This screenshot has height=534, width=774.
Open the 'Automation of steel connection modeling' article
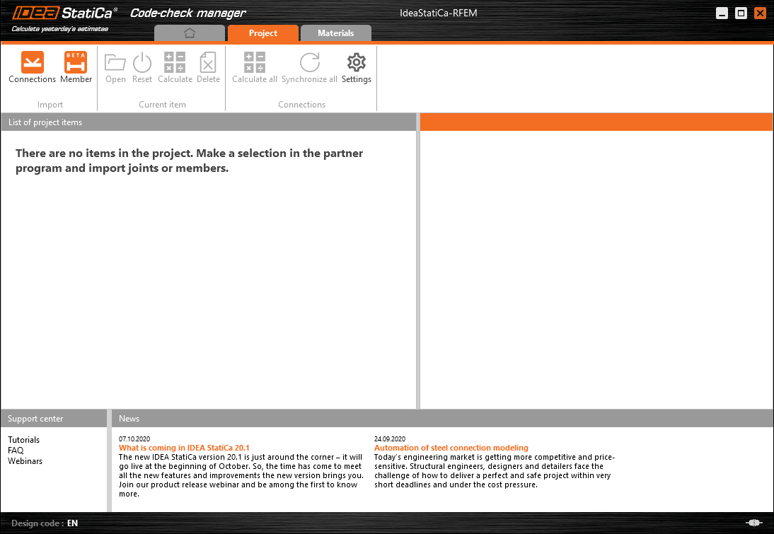pos(451,448)
